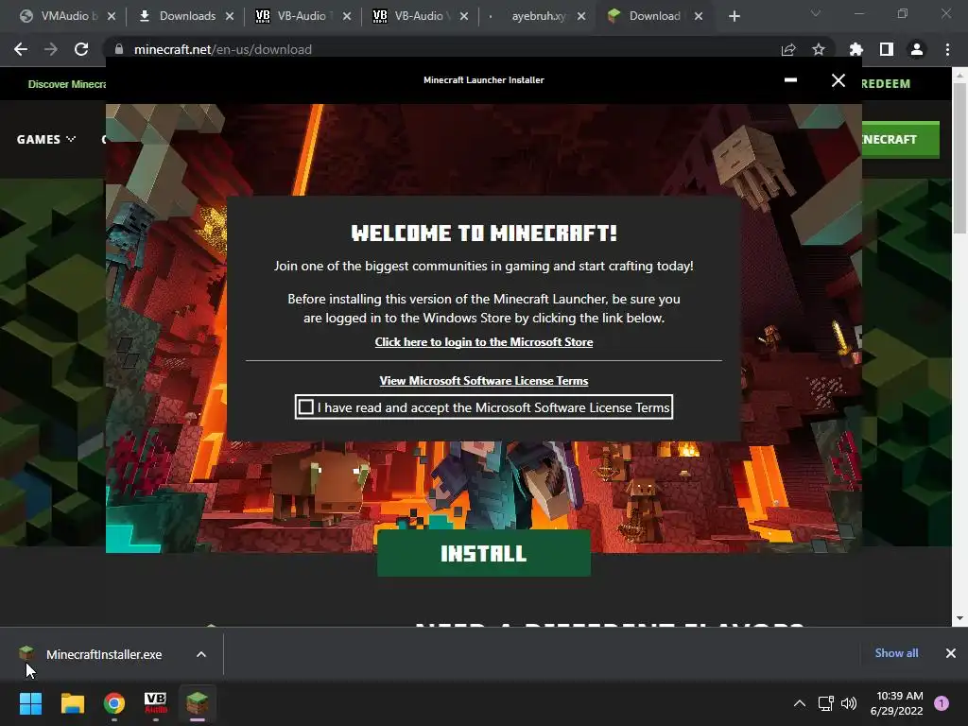The height and width of the screenshot is (726, 968).
Task: Open Chrome tab search dropdown
Action: coord(816,13)
